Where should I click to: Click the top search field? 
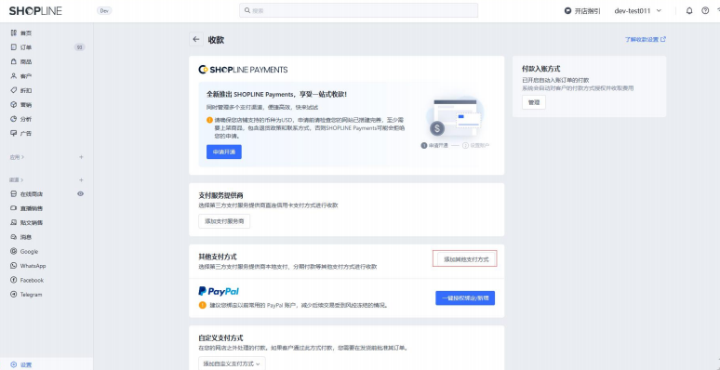pyautogui.click(x=359, y=10)
